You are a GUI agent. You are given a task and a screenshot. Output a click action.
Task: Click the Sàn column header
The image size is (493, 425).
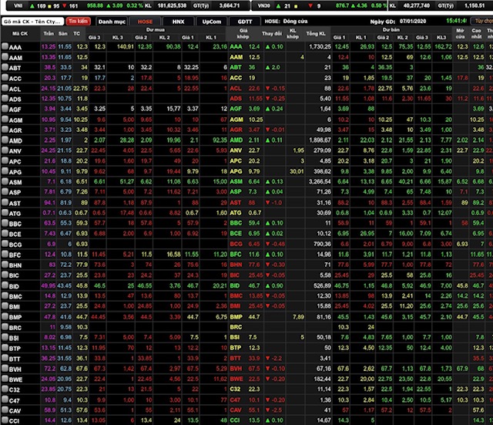(63, 34)
